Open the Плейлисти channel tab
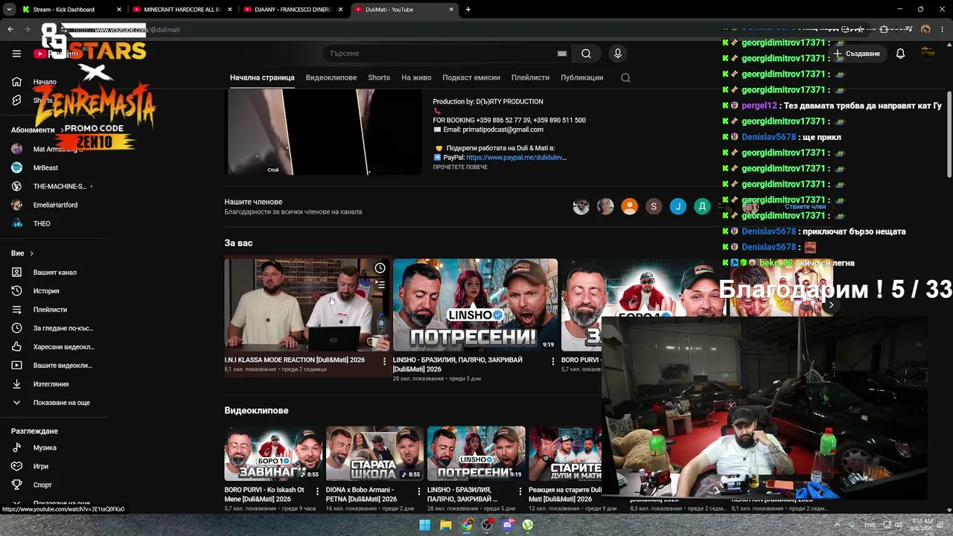This screenshot has height=536, width=953. (x=530, y=77)
